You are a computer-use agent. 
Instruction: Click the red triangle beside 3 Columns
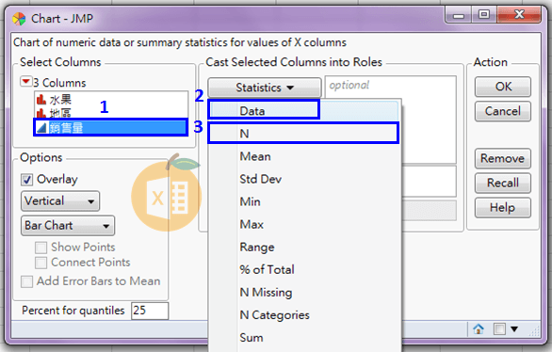25,82
